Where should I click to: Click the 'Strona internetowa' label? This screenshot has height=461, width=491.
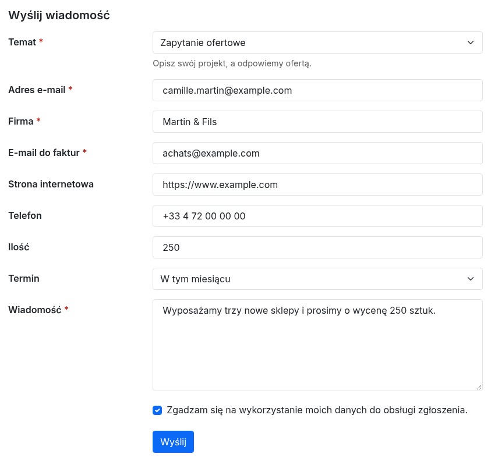point(51,185)
